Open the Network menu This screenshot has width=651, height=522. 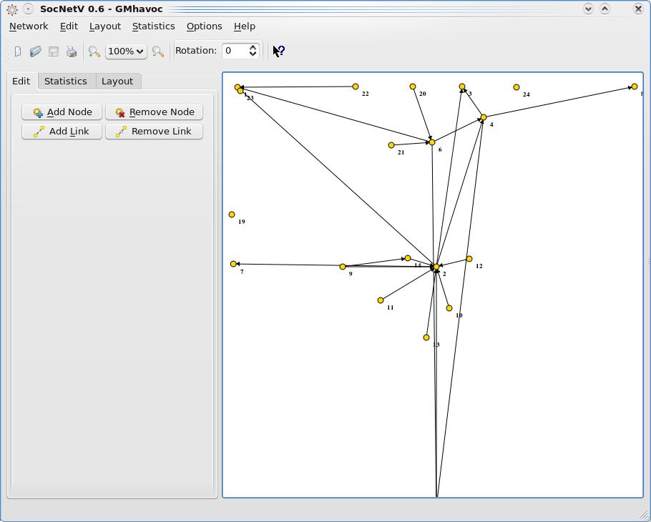point(29,26)
